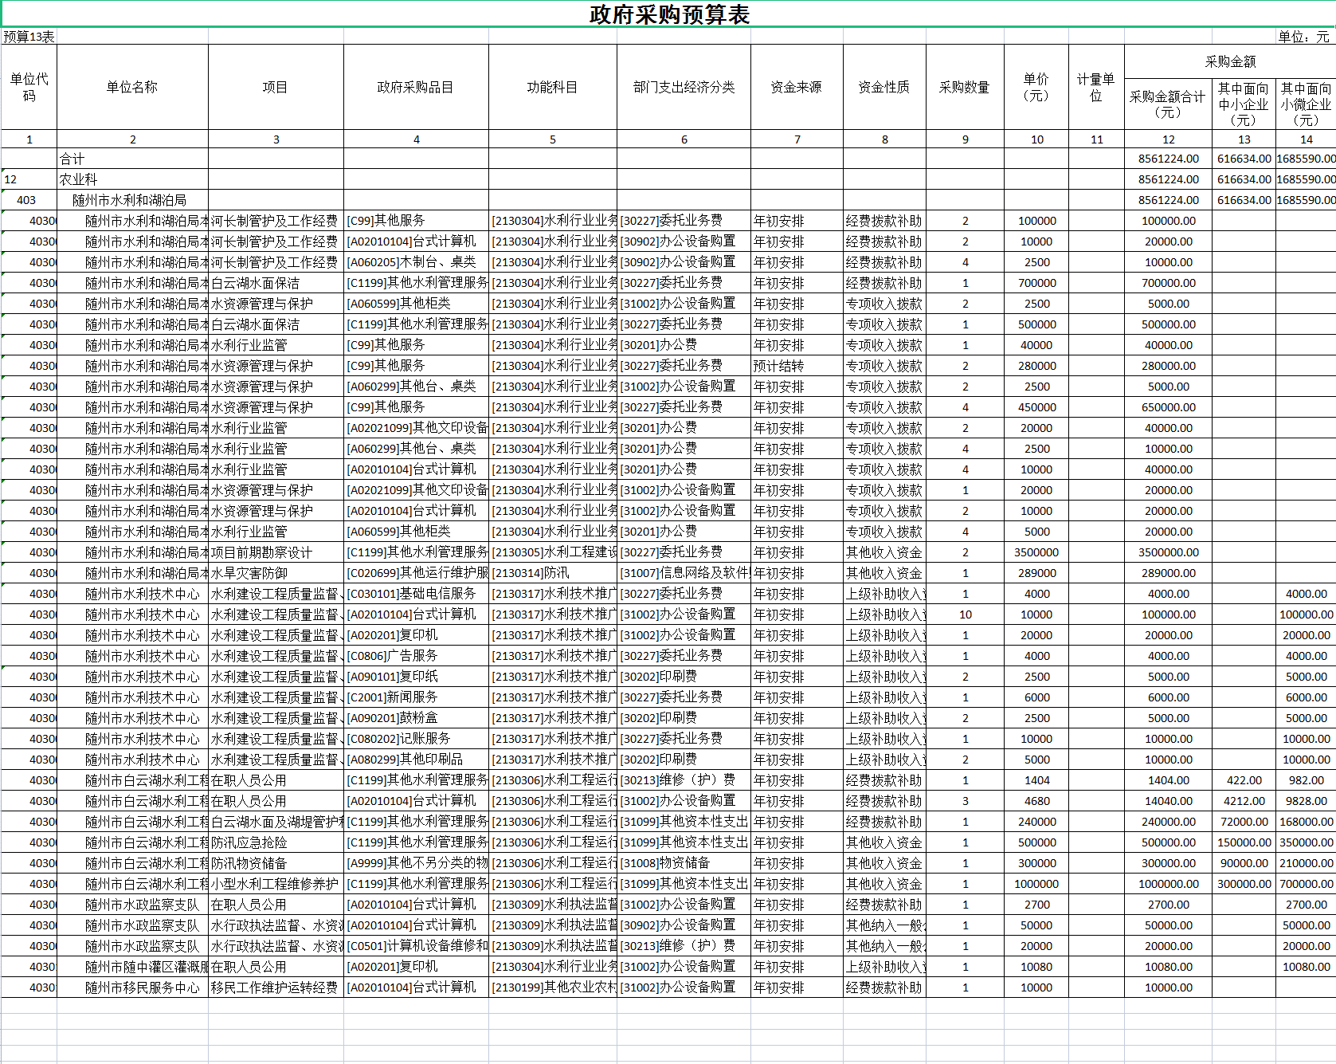Select the 350000.00 micro-enterprise cell
This screenshot has height=1064, width=1336.
(1306, 842)
